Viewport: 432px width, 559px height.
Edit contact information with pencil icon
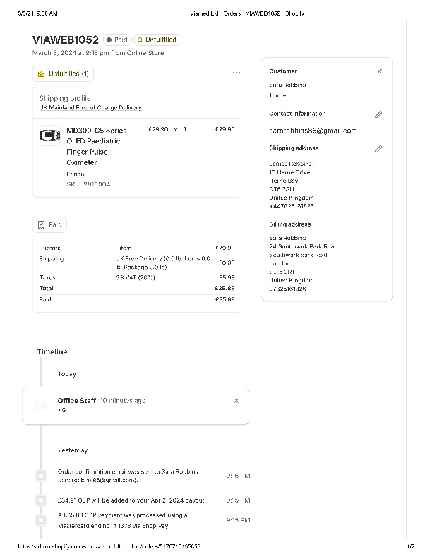[x=378, y=114]
